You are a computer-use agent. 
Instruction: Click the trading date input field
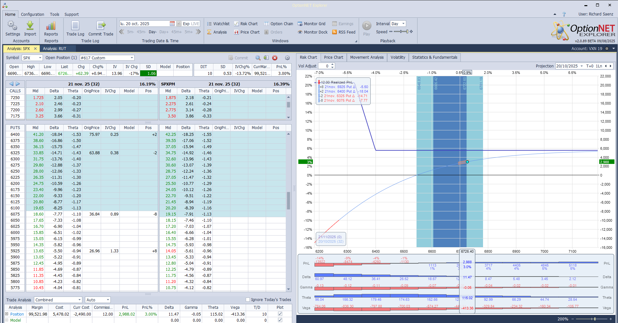(x=144, y=24)
